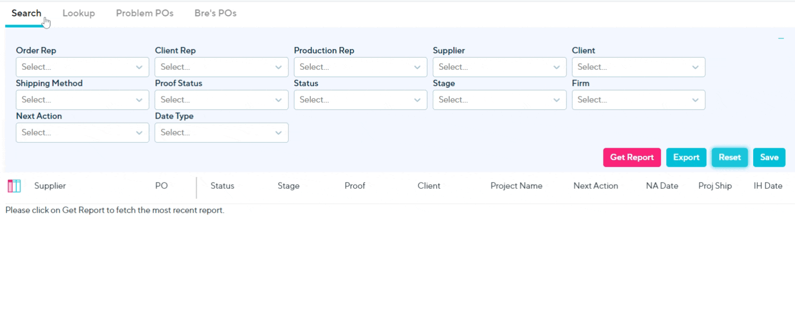Open the Stage filter dropdown
The image size is (795, 310).
coord(499,99)
